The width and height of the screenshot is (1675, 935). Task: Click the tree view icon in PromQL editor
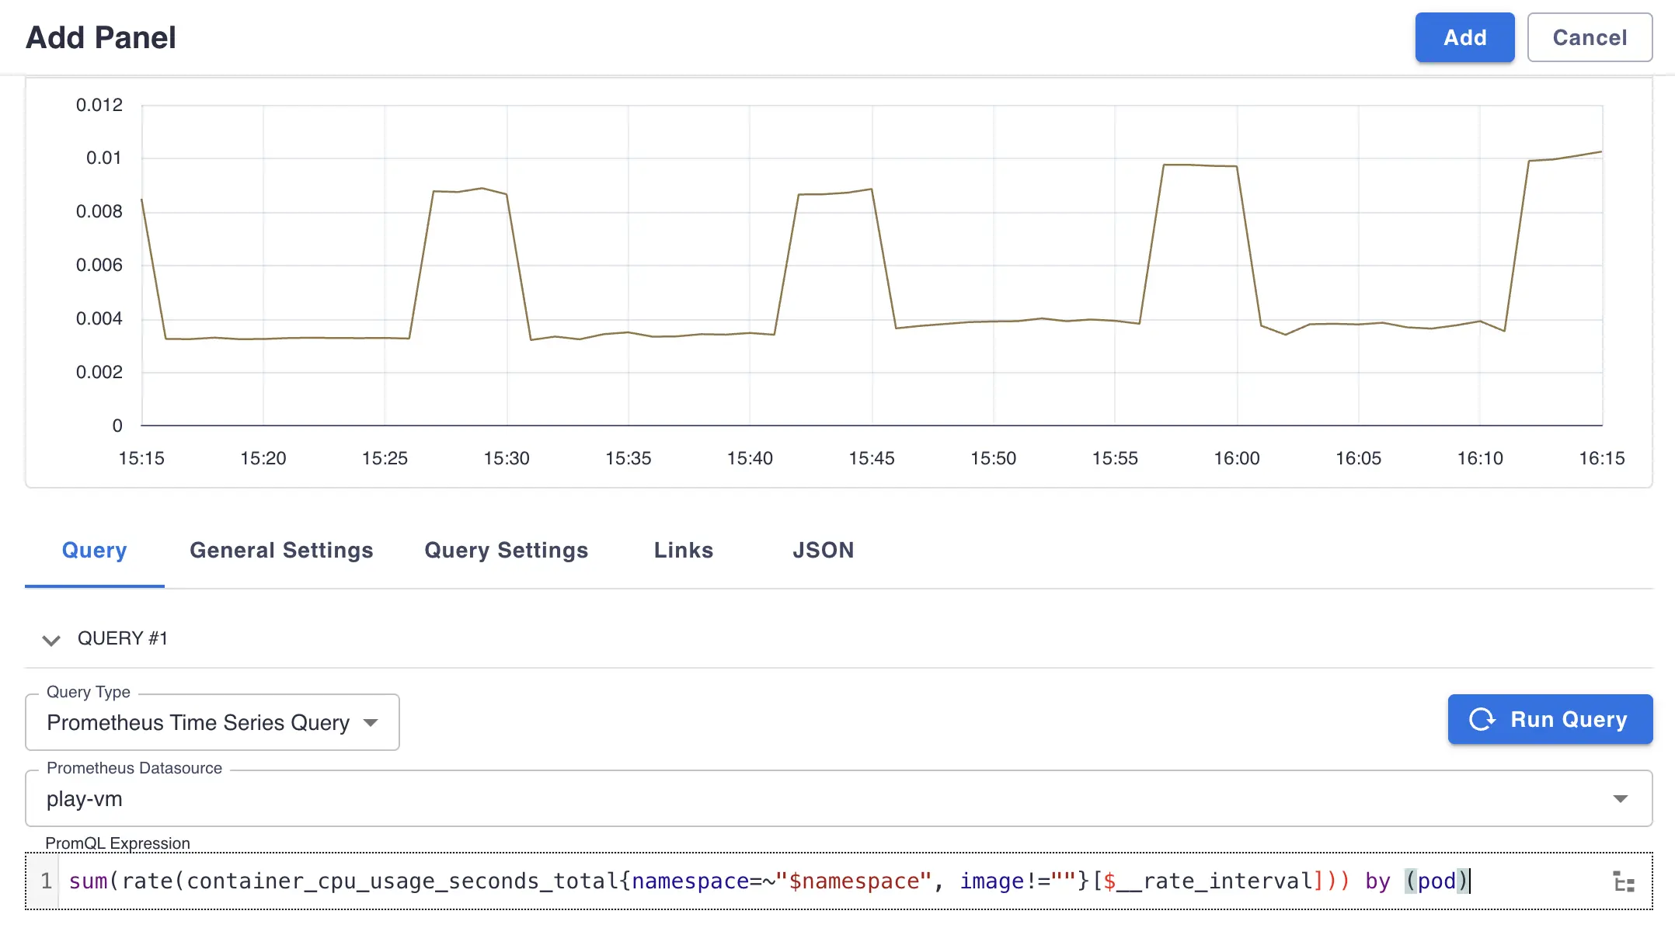(1623, 882)
